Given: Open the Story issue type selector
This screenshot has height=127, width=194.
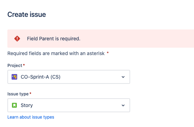Looking at the screenshot, I should pyautogui.click(x=69, y=105).
